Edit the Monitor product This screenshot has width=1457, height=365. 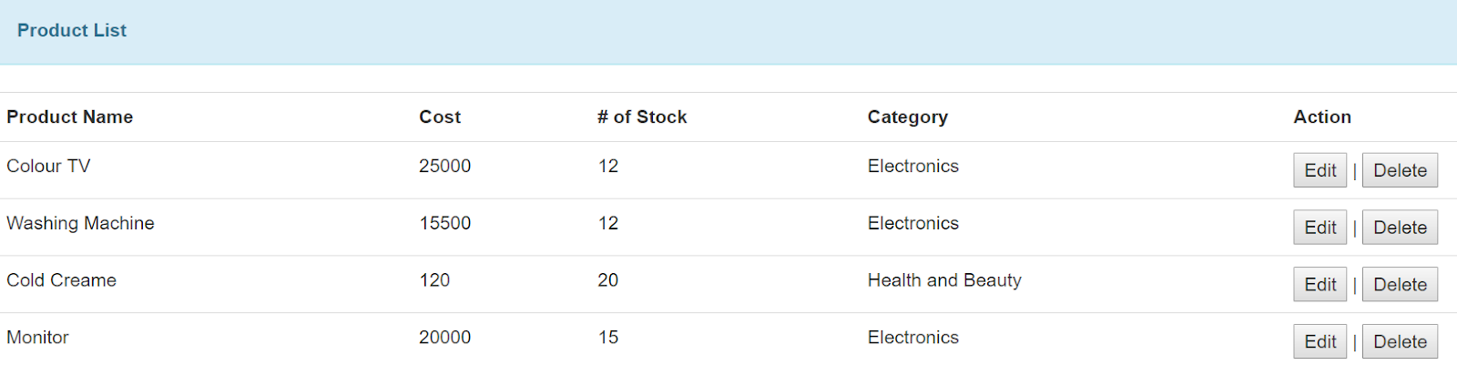[x=1319, y=341]
